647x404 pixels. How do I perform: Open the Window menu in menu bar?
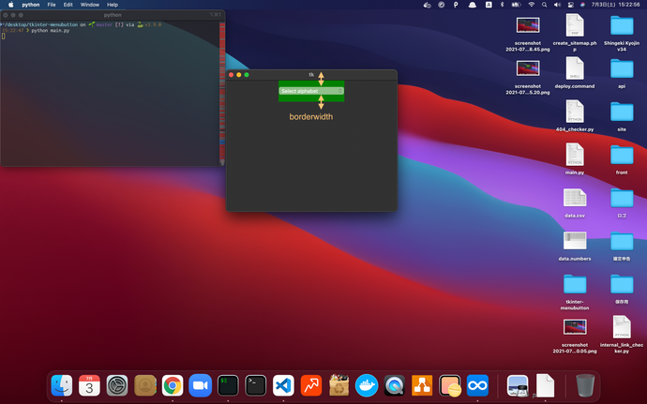pyautogui.click(x=90, y=5)
